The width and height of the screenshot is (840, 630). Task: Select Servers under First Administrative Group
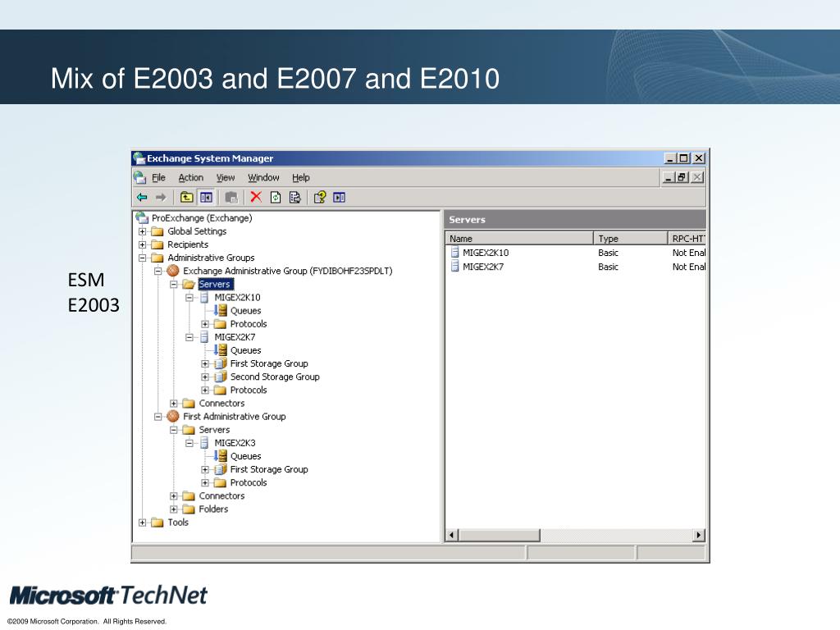[214, 430]
